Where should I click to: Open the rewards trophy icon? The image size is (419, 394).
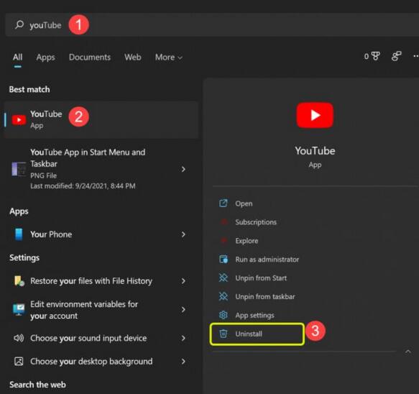[375, 56]
